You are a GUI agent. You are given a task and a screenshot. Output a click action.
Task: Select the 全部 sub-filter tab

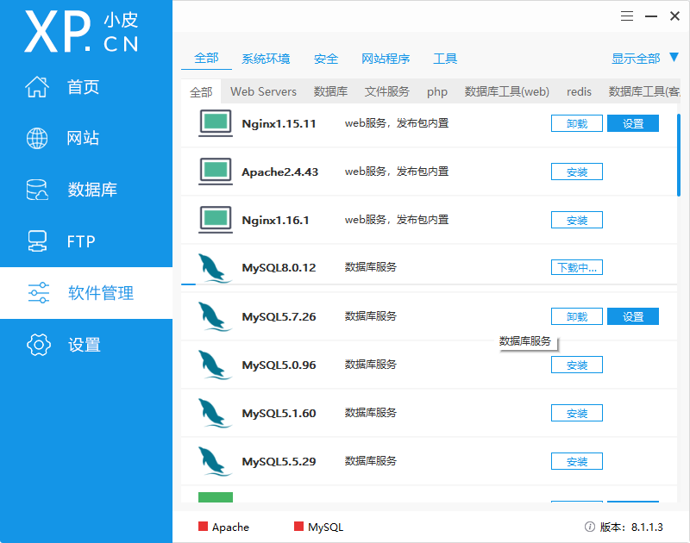[x=201, y=91]
